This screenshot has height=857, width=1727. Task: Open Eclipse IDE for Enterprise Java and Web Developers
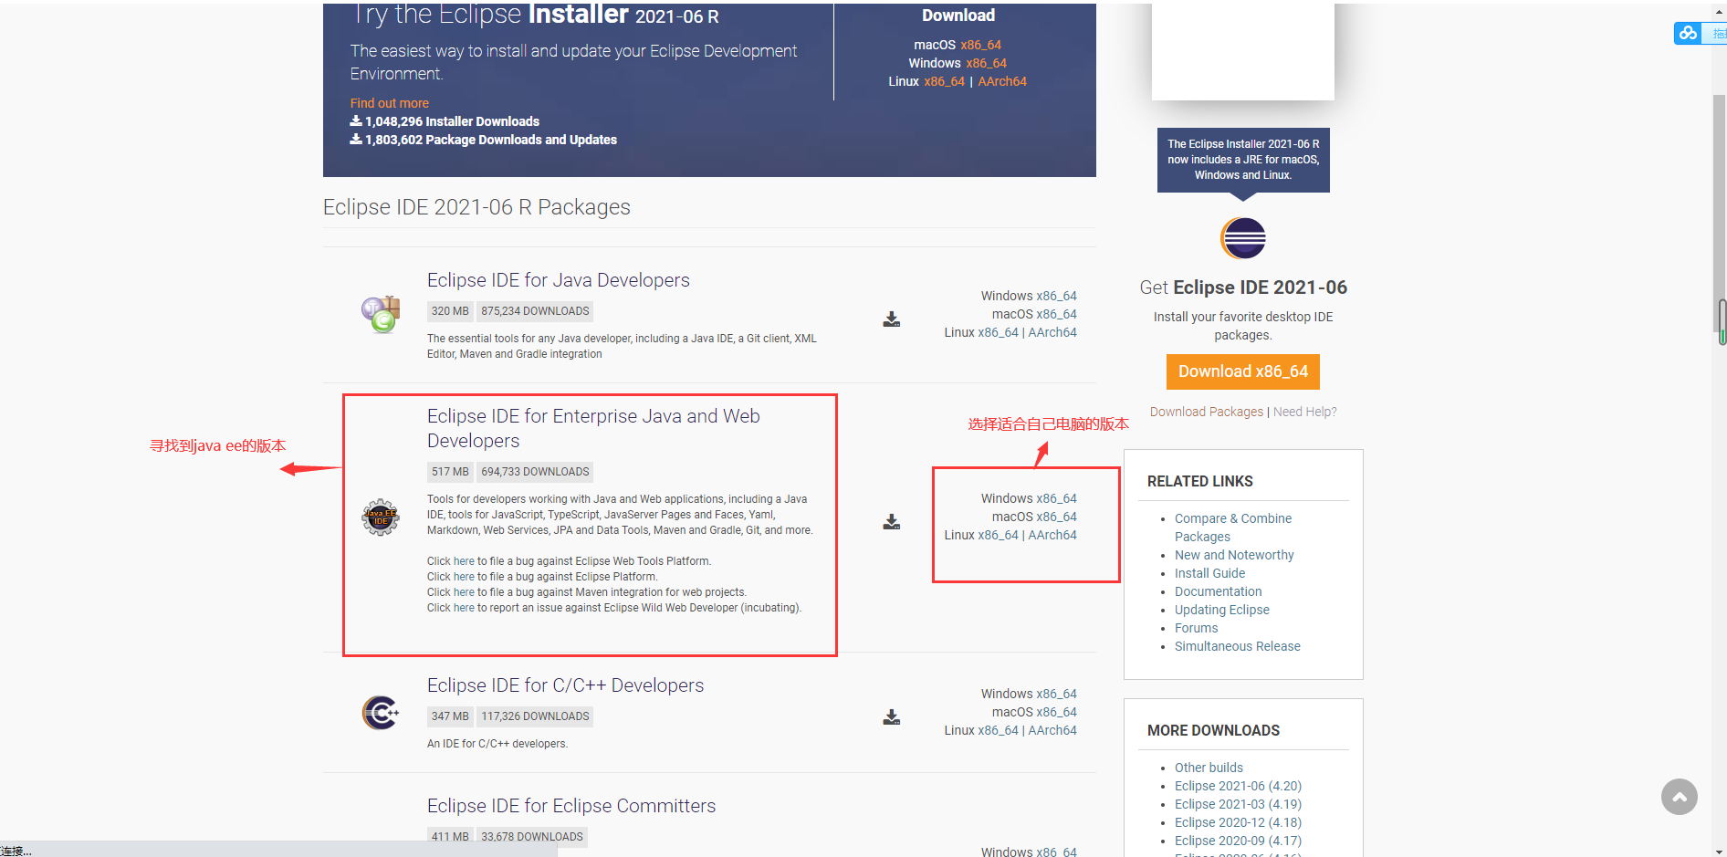593,428
